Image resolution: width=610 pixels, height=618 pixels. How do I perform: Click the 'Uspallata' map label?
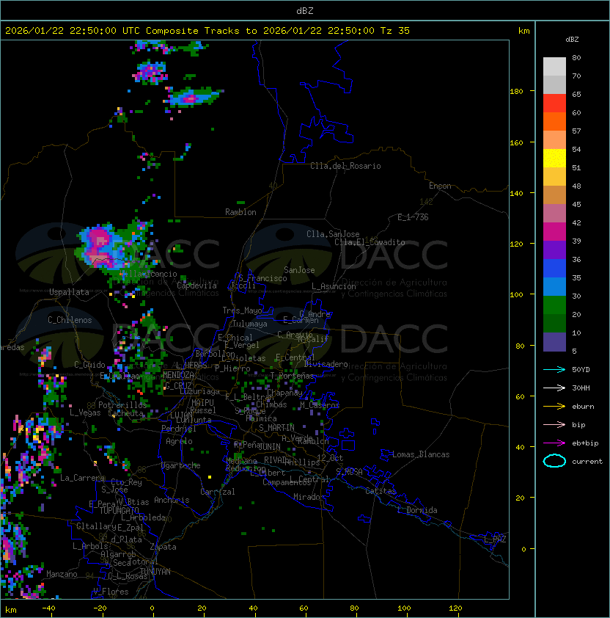pyautogui.click(x=69, y=292)
